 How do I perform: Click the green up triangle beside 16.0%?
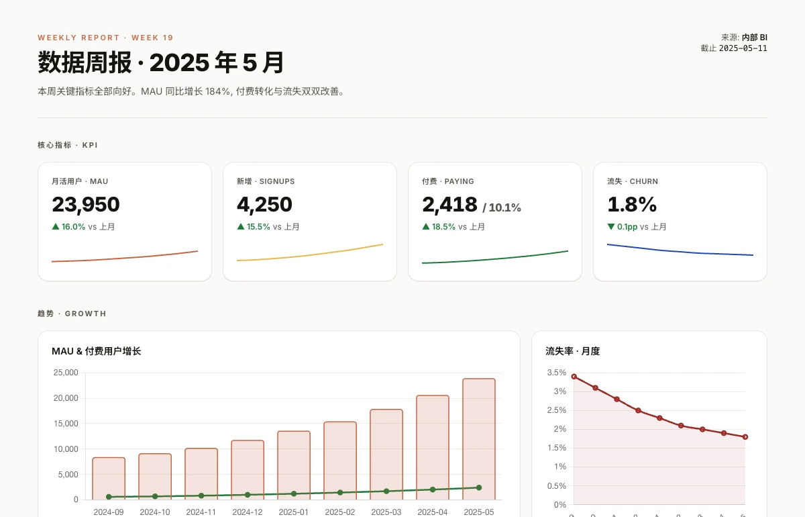tap(56, 227)
